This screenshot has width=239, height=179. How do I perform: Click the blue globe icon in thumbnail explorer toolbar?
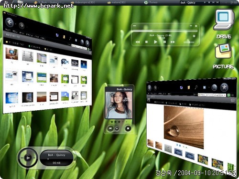coord(57,35)
